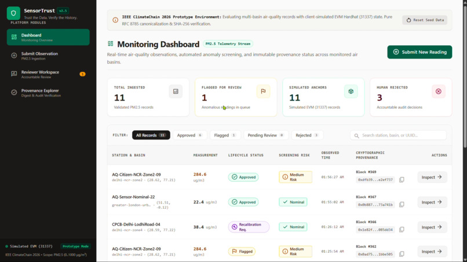Click the PM2.5 Telemetry Stream badge
Screen dimensions: 467x262
click(228, 44)
